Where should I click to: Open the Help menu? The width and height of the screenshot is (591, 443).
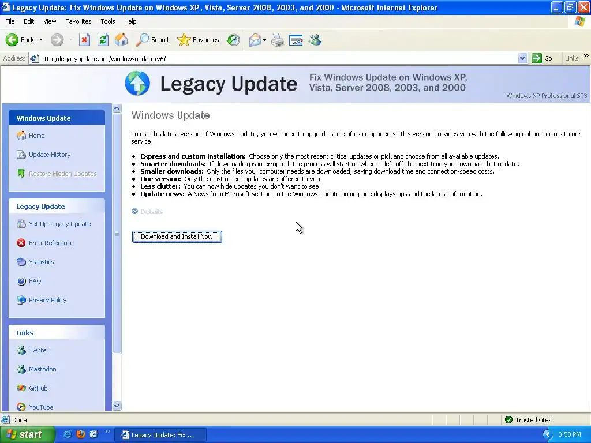coord(130,21)
